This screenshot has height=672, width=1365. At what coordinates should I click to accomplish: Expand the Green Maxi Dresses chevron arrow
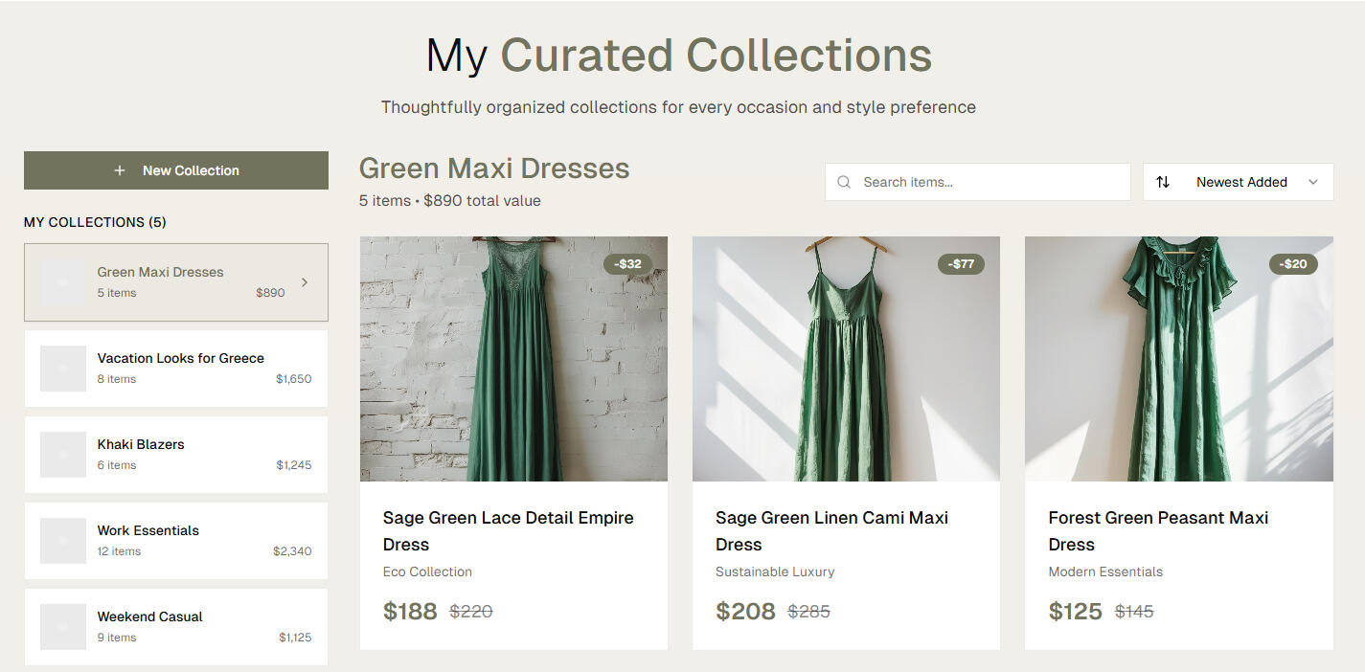pyautogui.click(x=305, y=282)
